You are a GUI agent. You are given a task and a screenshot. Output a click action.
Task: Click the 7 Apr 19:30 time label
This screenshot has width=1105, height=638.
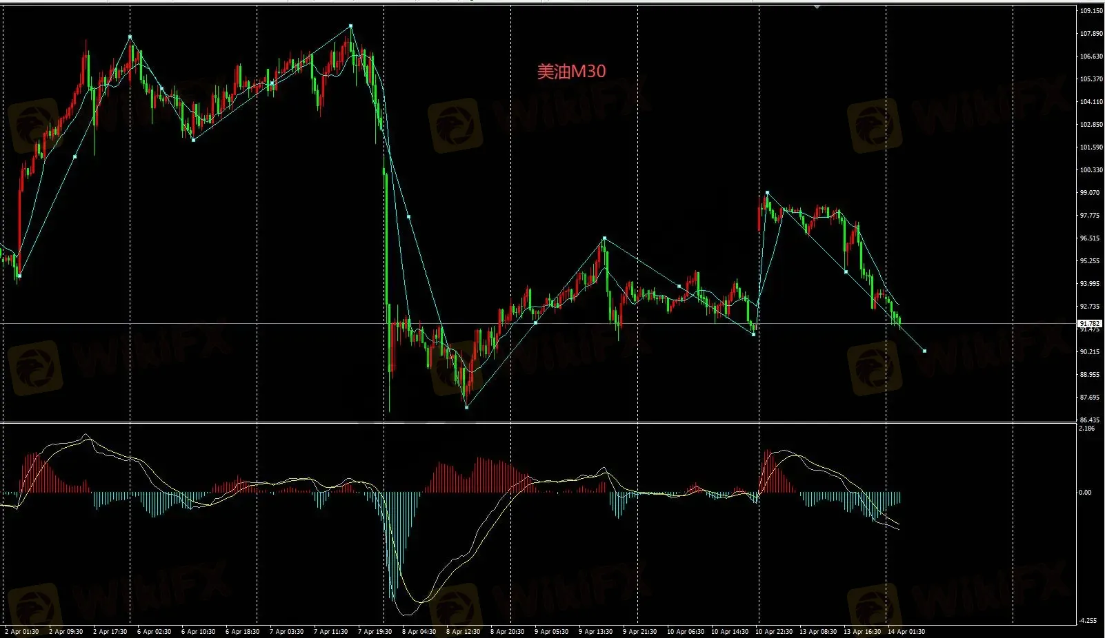pyautogui.click(x=375, y=632)
